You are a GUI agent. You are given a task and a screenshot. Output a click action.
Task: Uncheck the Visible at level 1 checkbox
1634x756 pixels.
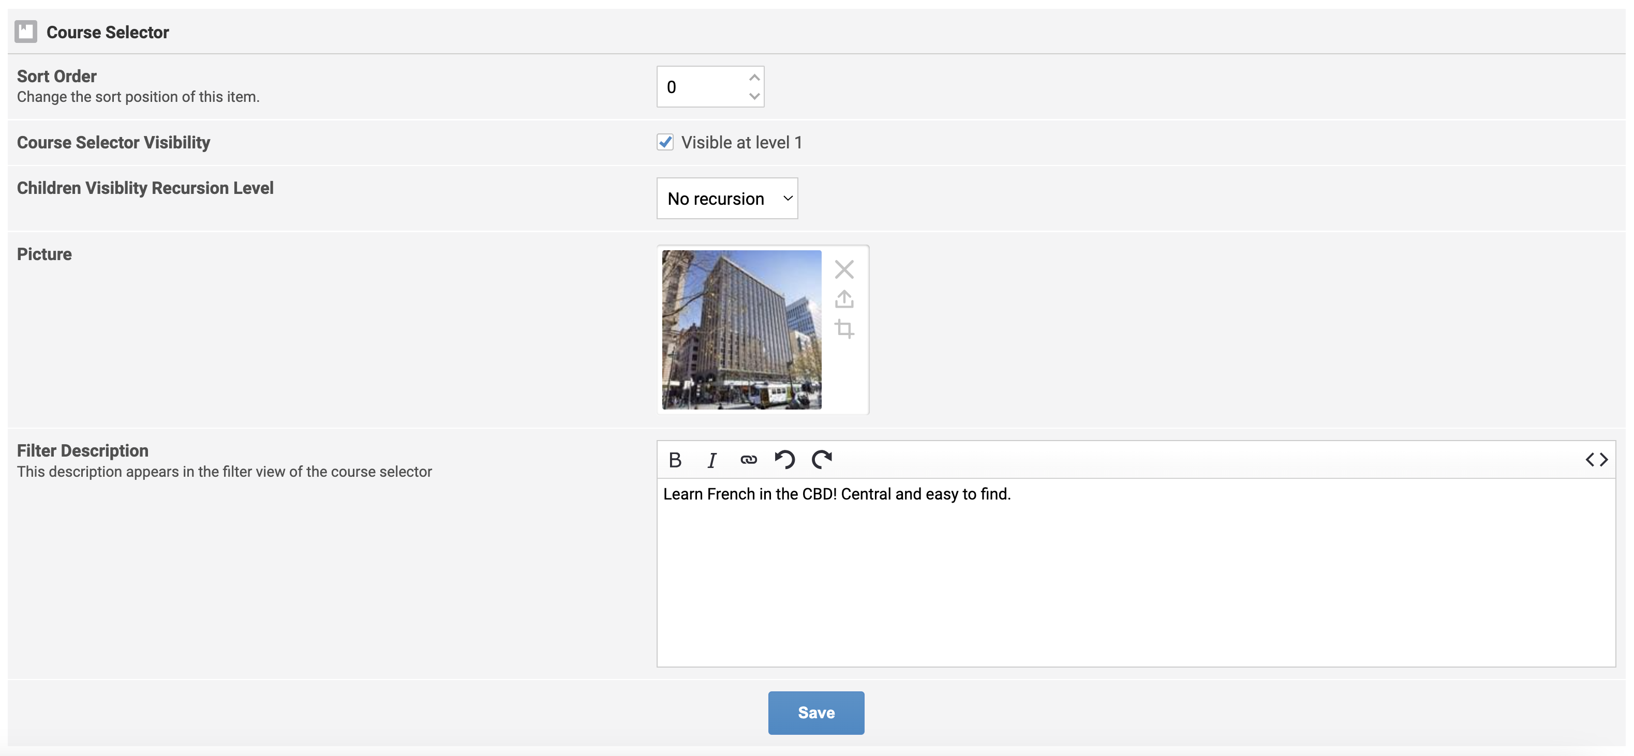(x=665, y=142)
